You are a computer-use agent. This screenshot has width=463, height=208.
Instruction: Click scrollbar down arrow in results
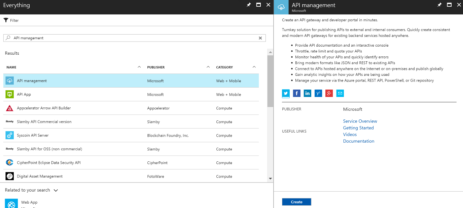coord(270,179)
